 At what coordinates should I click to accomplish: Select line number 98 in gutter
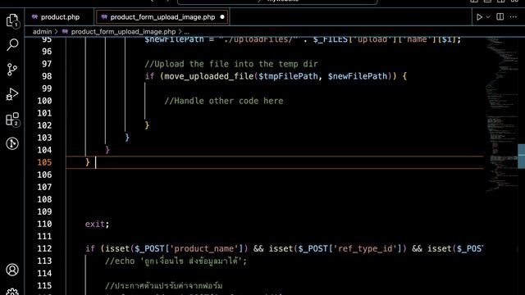(47, 76)
